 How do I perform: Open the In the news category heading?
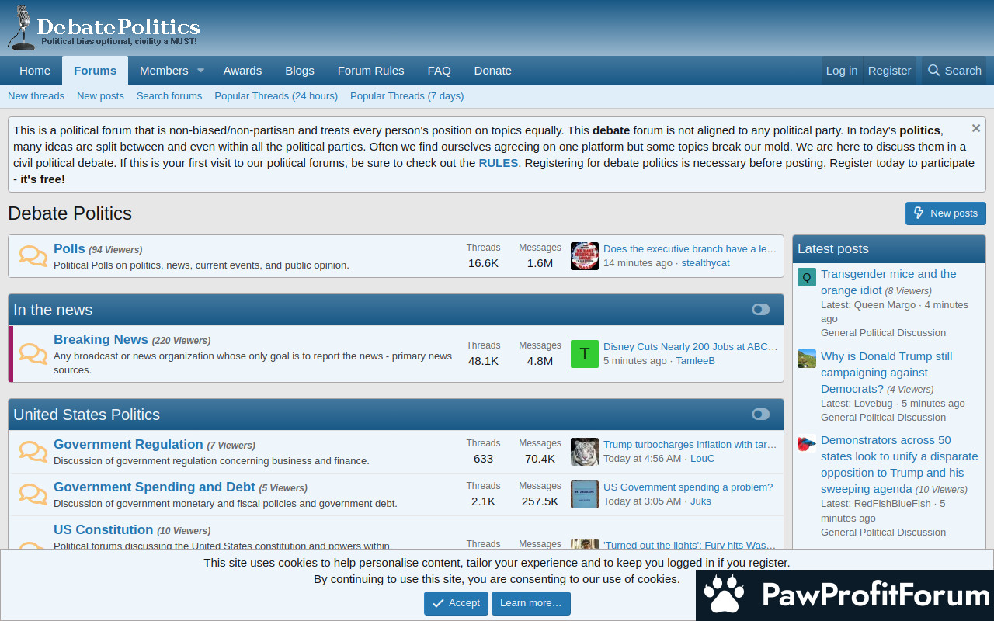tap(53, 310)
